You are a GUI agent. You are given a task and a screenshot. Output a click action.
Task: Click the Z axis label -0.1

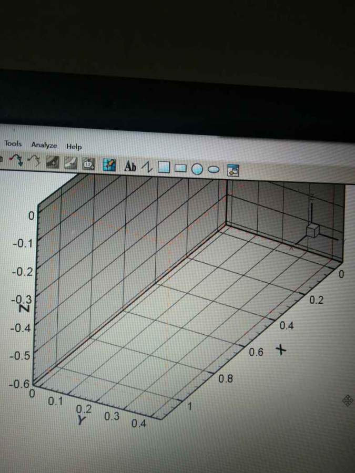coord(23,243)
